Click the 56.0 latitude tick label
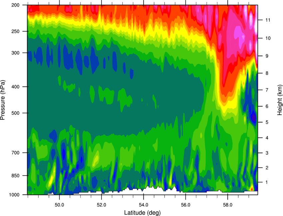 click(x=185, y=205)
